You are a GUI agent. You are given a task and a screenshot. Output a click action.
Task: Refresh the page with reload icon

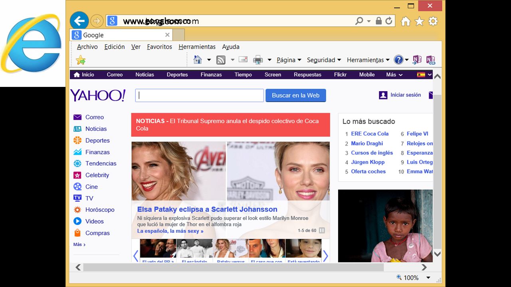tap(389, 21)
